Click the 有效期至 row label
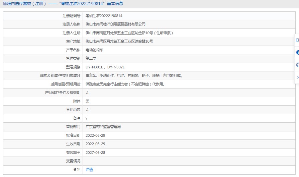 point(73,153)
